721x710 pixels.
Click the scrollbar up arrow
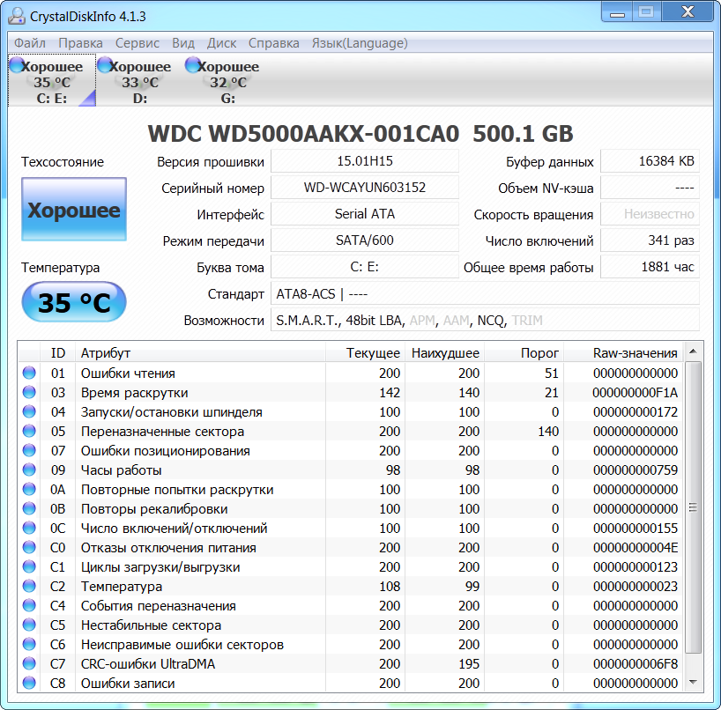693,352
